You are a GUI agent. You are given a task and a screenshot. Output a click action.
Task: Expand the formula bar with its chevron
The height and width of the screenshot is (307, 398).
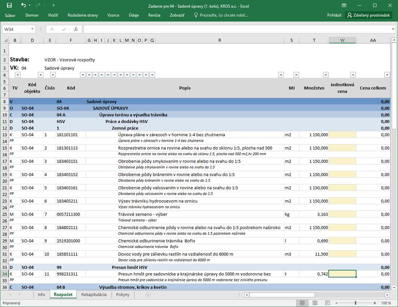click(x=393, y=29)
